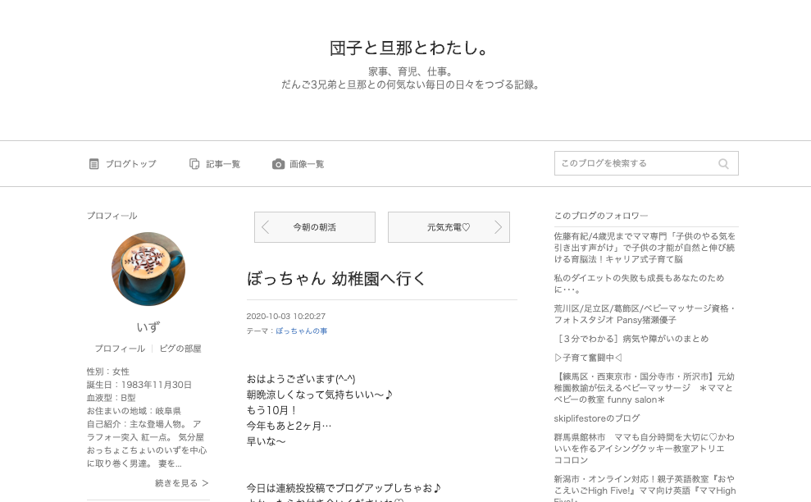Image resolution: width=811 pixels, height=502 pixels.
Task: Open the ピグの部屋 link
Action: [x=180, y=349]
